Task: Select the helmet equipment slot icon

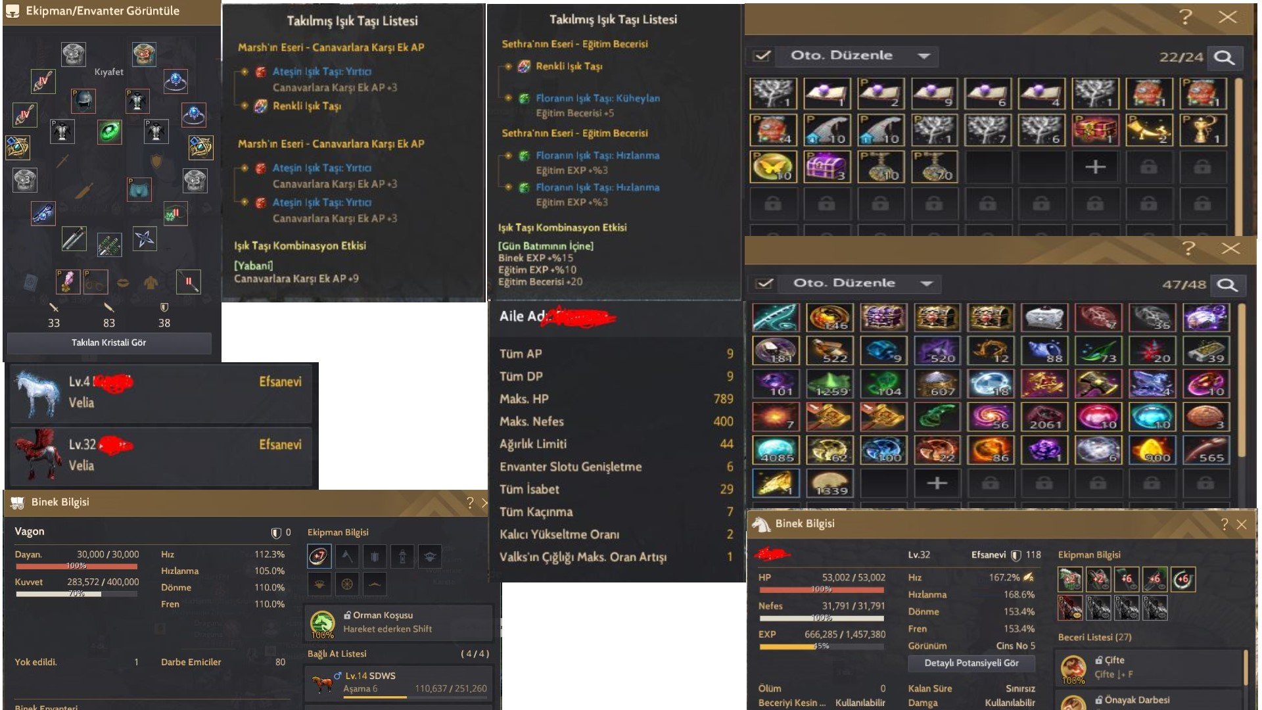Action: 83,101
